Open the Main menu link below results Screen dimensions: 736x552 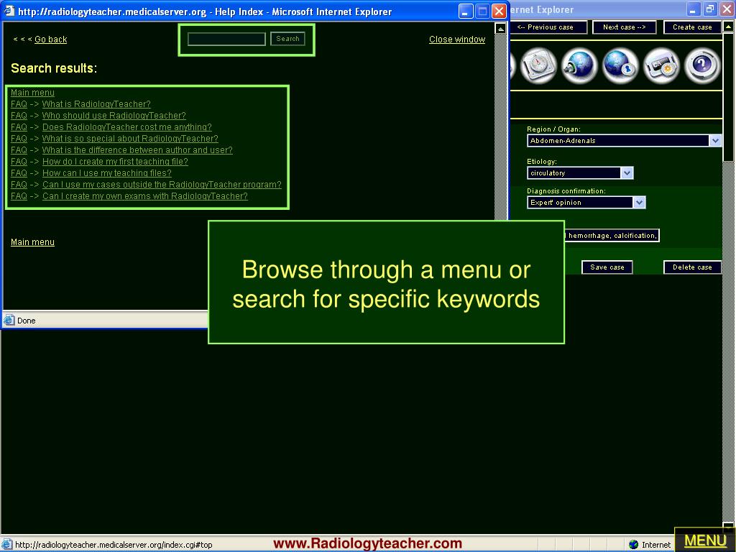(x=32, y=242)
